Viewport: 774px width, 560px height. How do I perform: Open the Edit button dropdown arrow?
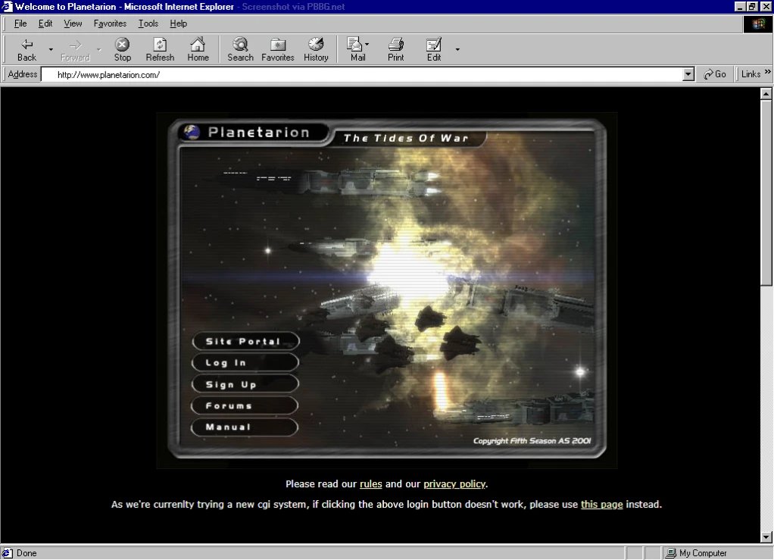click(x=457, y=49)
